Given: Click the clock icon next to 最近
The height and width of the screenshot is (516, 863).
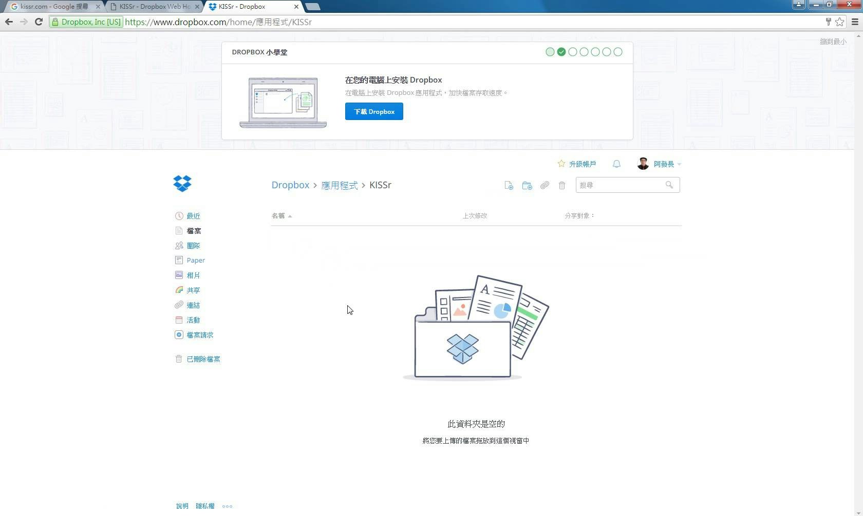Looking at the screenshot, I should coord(179,216).
